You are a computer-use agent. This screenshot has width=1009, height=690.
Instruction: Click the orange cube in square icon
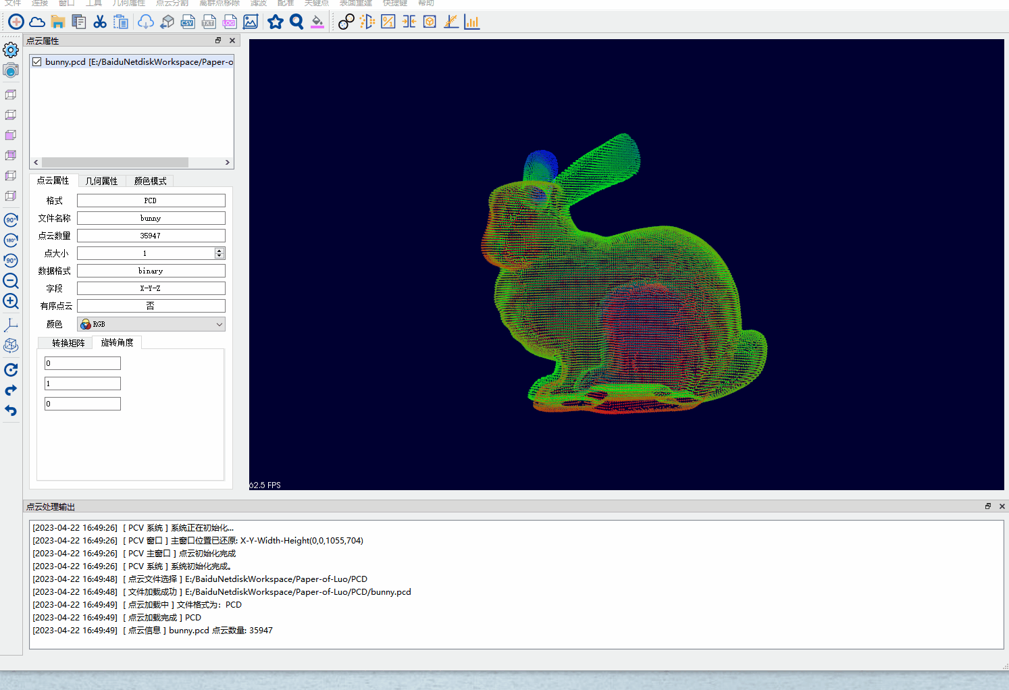tap(430, 22)
